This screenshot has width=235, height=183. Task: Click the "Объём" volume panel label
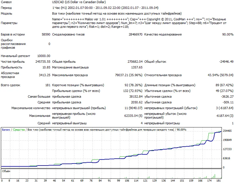pos(6,171)
